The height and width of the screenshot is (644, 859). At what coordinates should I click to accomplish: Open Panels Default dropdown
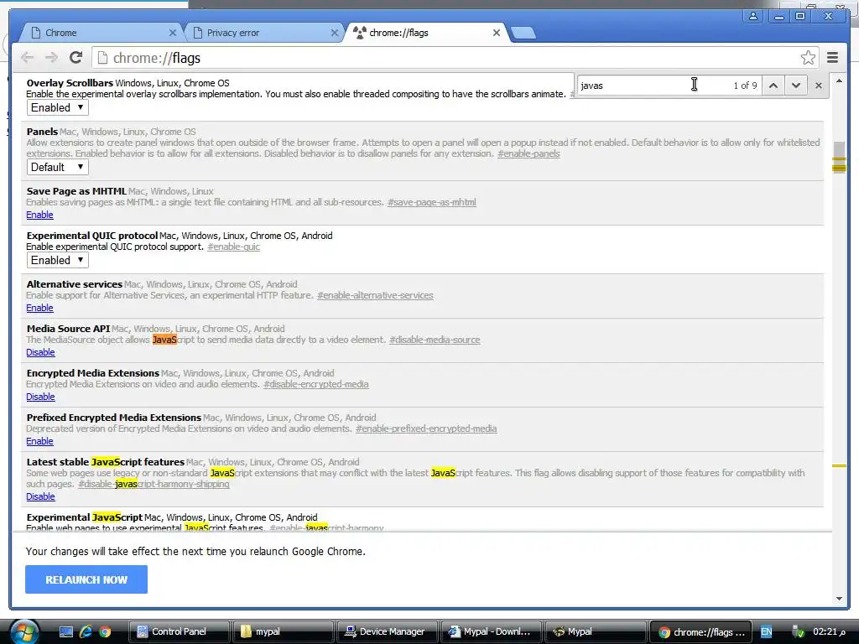coord(58,167)
